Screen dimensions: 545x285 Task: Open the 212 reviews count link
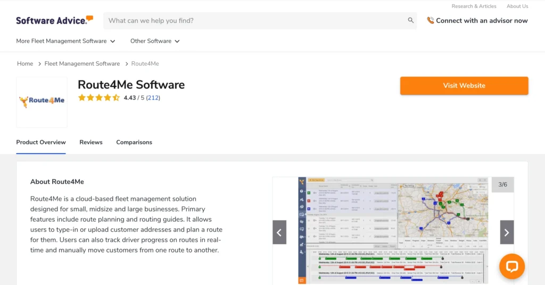[x=153, y=98]
